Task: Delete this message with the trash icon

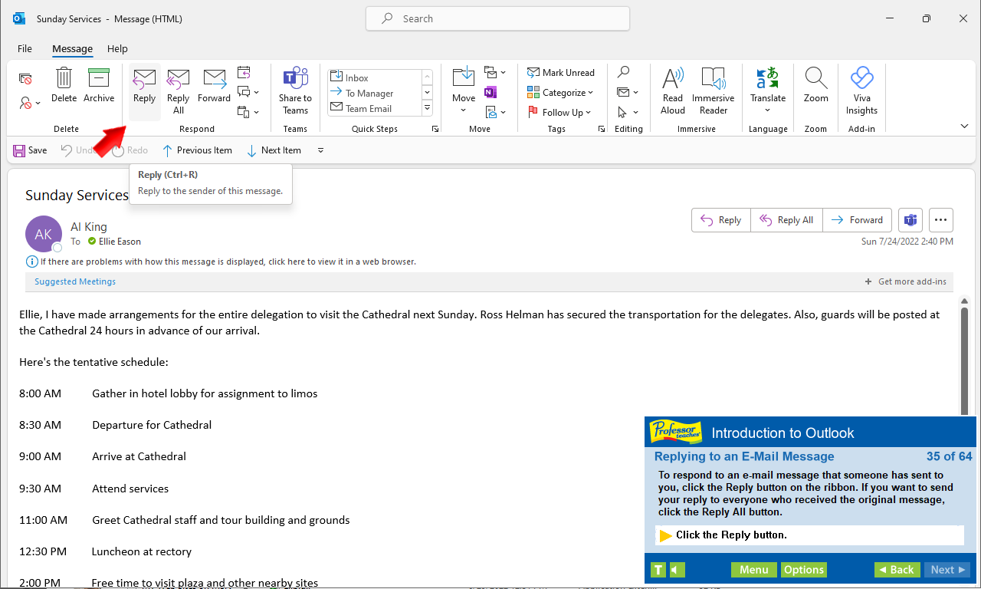Action: tap(64, 85)
